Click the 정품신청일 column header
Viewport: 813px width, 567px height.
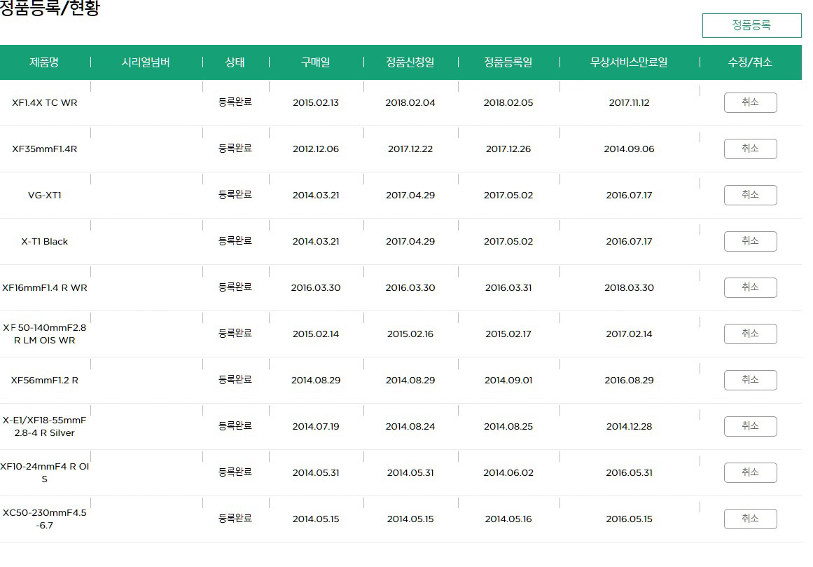(x=410, y=62)
